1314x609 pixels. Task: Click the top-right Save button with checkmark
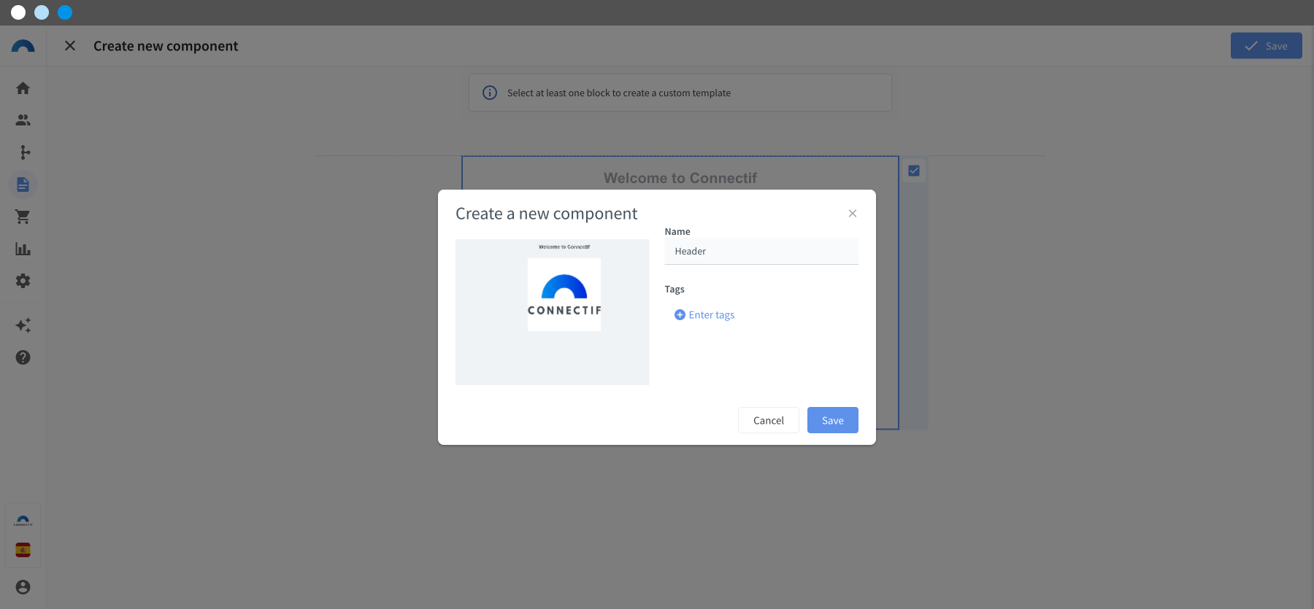coord(1266,46)
